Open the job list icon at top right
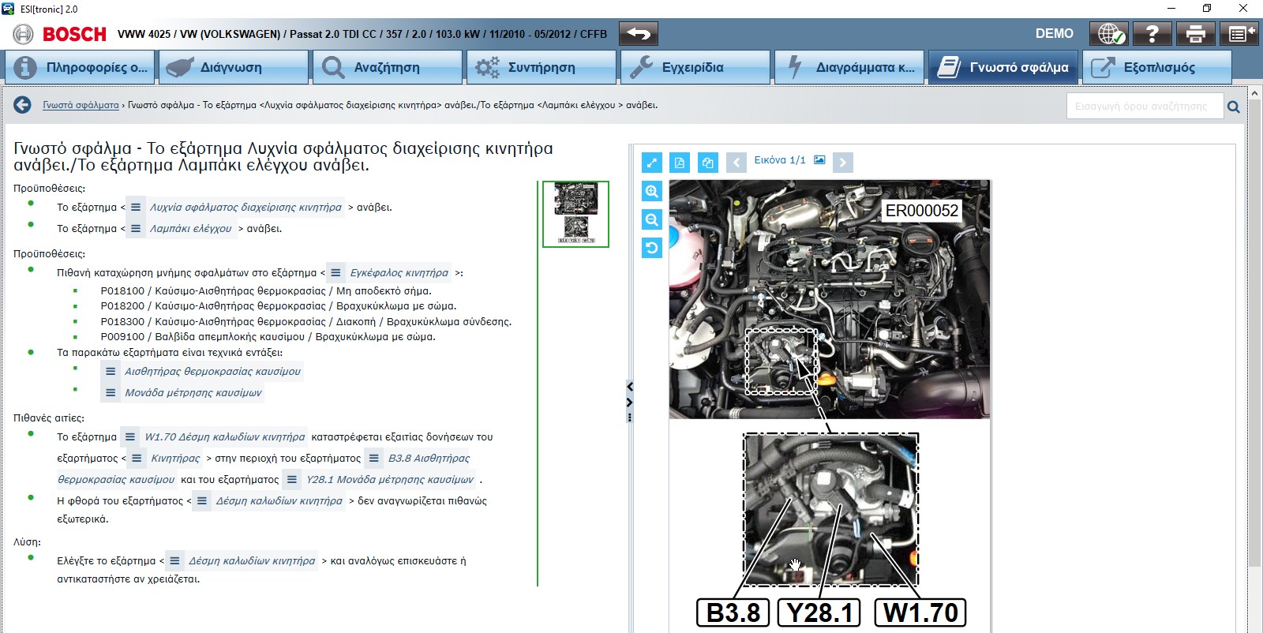This screenshot has width=1263, height=633. tap(1238, 34)
